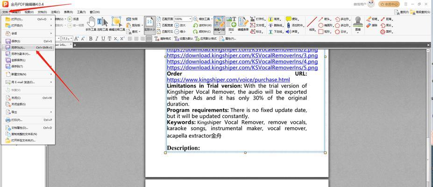Toggle justified text alignment button
This screenshot has height=187, width=433.
coord(149,39)
